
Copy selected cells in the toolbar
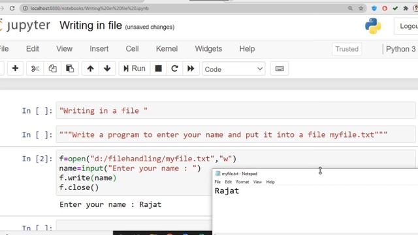coord(52,69)
